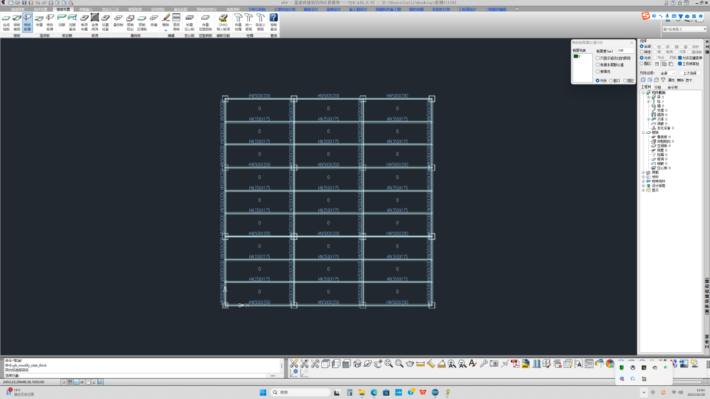Click the 预制阳台 precast balcony icon
Image resolution: width=710 pixels, height=399 pixels.
pos(130,22)
